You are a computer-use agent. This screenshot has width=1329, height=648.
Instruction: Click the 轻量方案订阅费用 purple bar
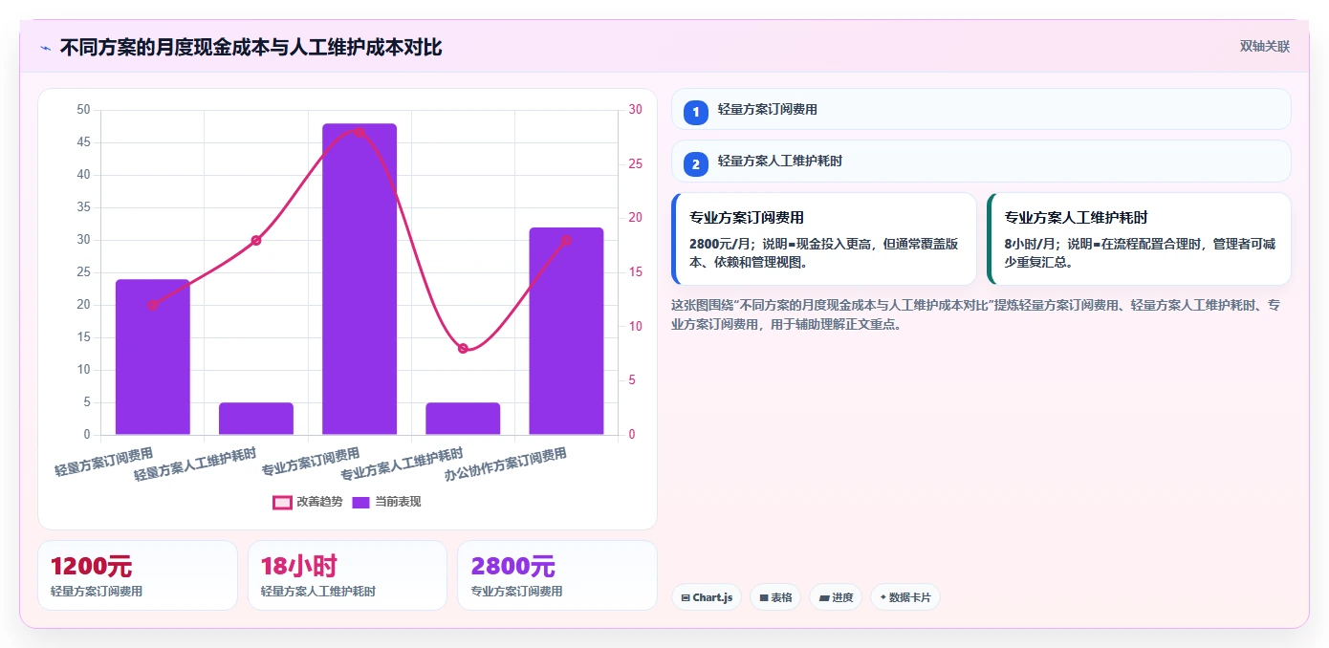(x=153, y=356)
